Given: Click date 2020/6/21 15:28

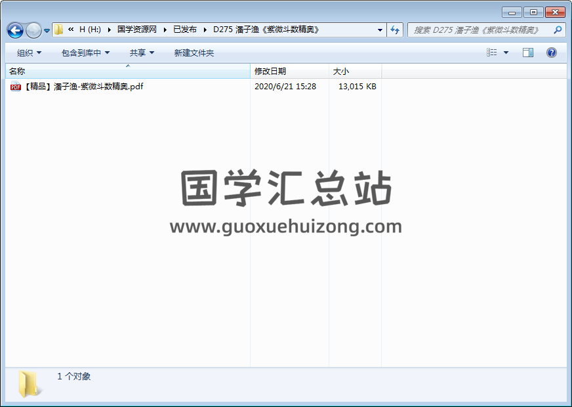Looking at the screenshot, I should coord(285,87).
